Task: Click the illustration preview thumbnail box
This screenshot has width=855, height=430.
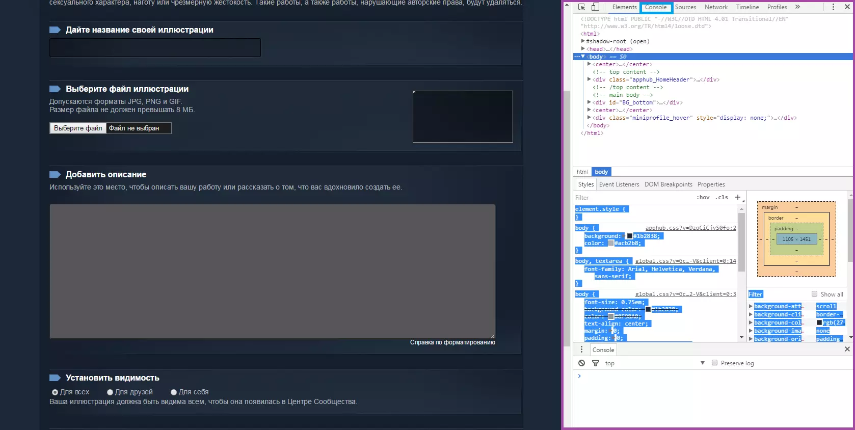Action: (x=463, y=117)
